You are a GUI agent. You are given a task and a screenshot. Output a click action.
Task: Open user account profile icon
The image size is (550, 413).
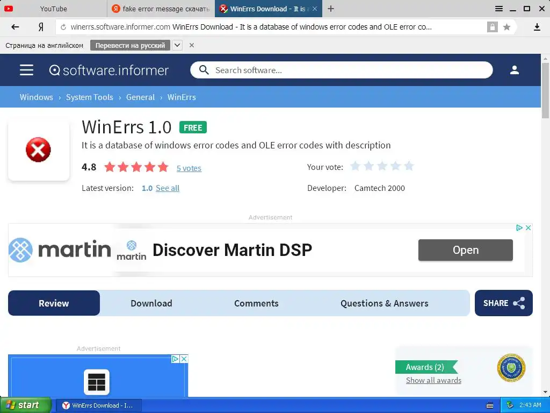[x=514, y=70]
